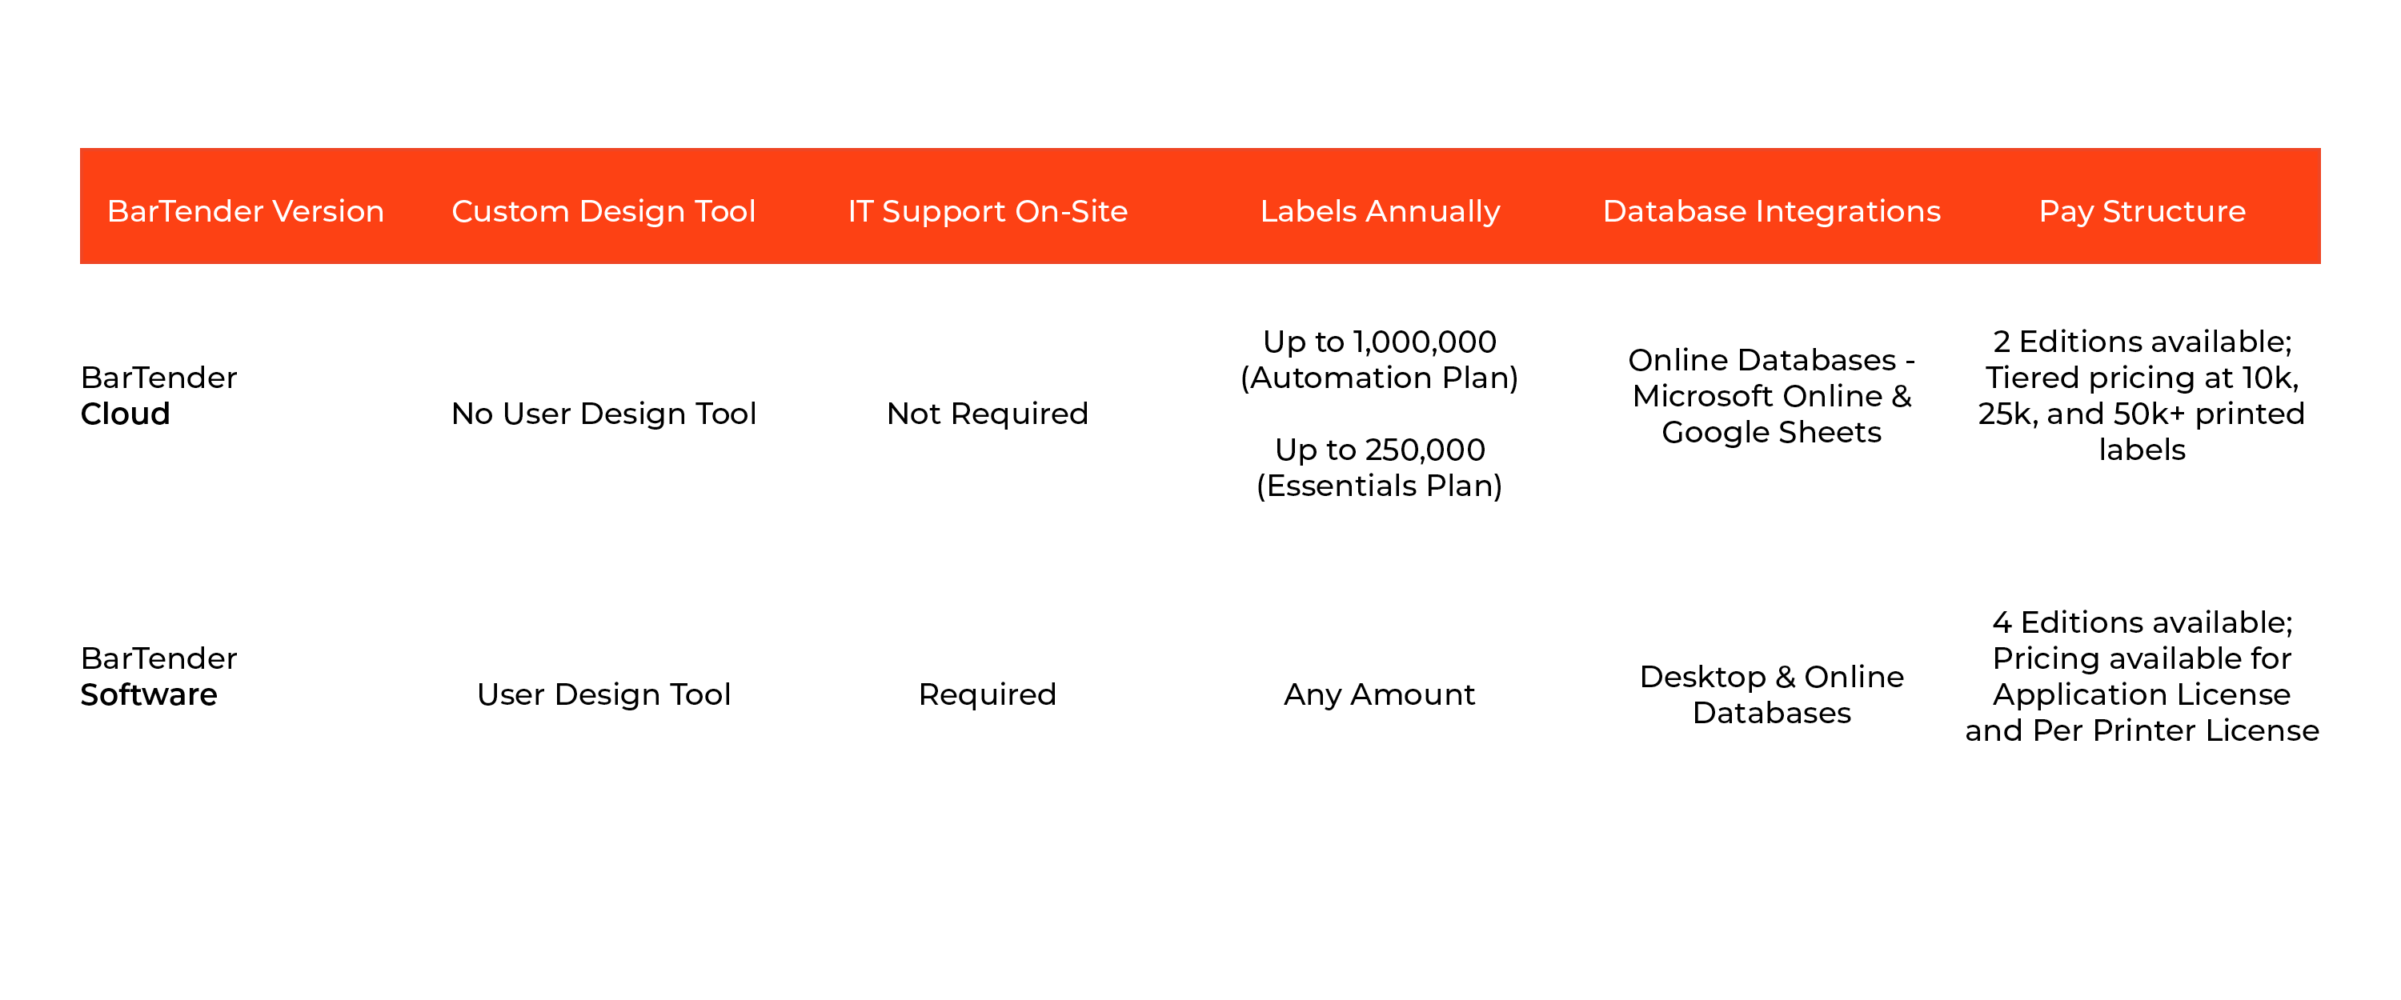Click the BarTender Software row label
2401x1000 pixels.
tap(158, 677)
